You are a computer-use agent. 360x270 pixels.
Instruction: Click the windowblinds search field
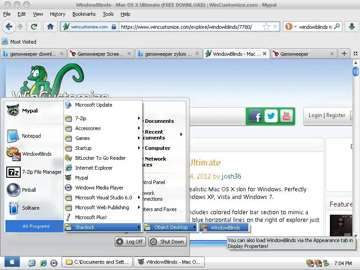click(315, 27)
